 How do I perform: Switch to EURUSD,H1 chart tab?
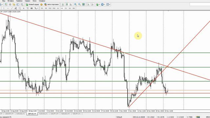pyautogui.click(x=20, y=114)
